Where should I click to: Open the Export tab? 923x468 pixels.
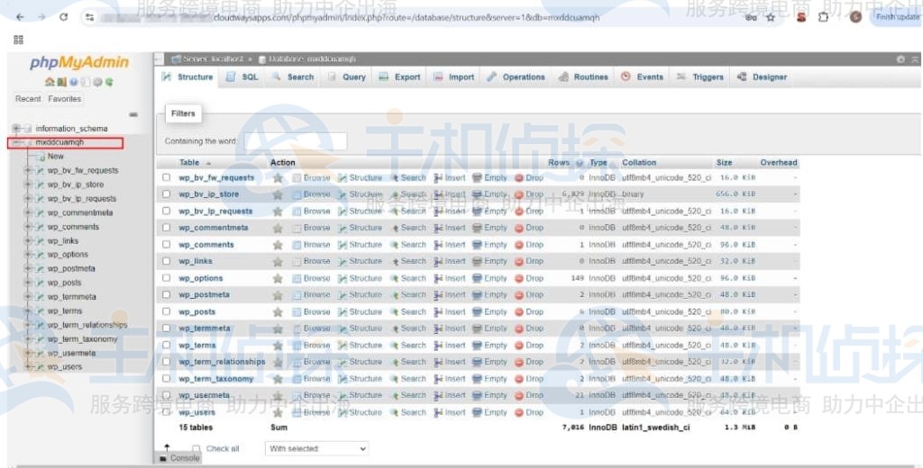(x=400, y=77)
